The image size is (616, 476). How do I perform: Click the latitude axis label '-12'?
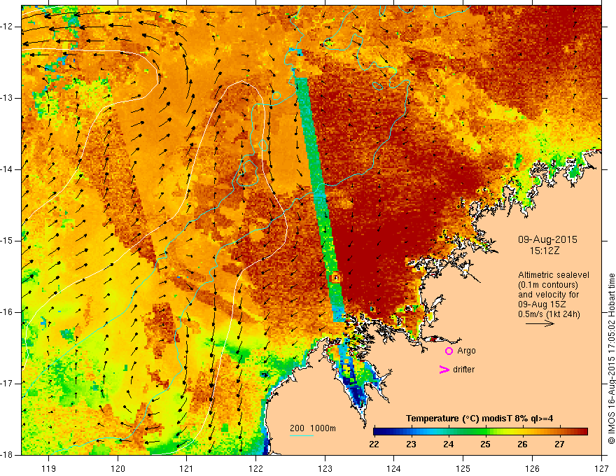(x=7, y=27)
